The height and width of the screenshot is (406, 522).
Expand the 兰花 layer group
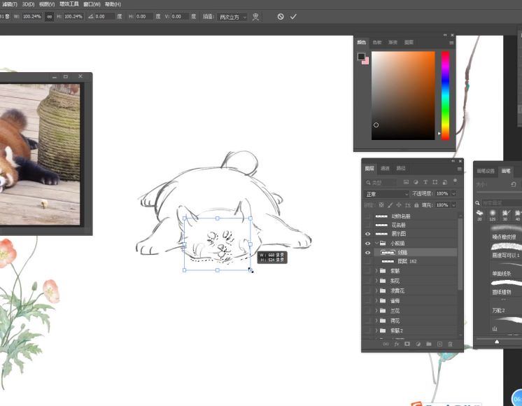point(376,311)
